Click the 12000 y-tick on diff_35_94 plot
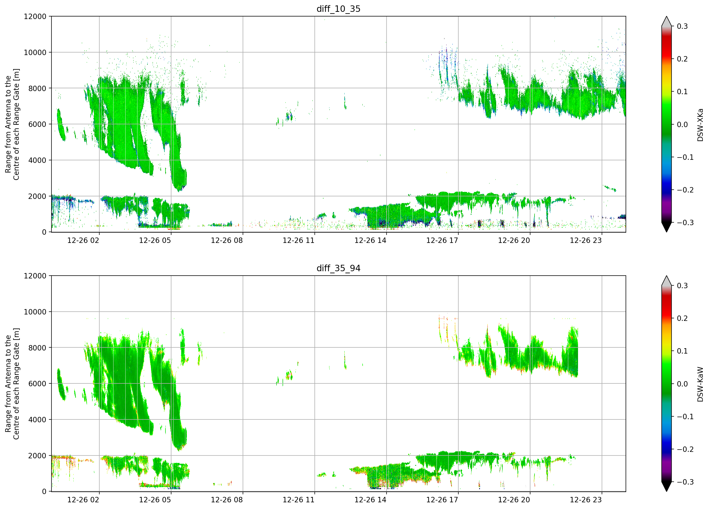The width and height of the screenshot is (709, 509). point(35,276)
